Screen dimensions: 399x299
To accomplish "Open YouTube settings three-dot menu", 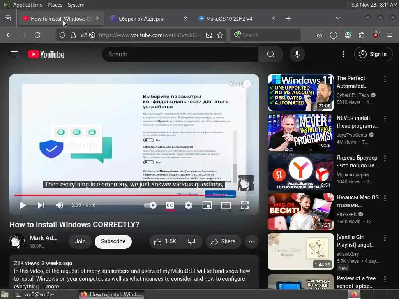I will 343,54.
